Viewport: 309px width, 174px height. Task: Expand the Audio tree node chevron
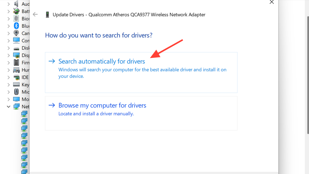pyautogui.click(x=8, y=4)
